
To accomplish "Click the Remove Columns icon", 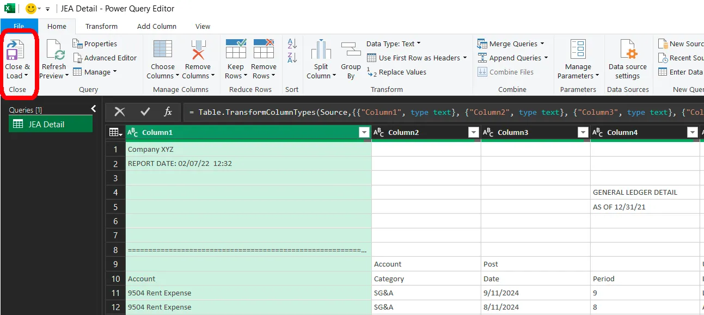I will tap(198, 50).
